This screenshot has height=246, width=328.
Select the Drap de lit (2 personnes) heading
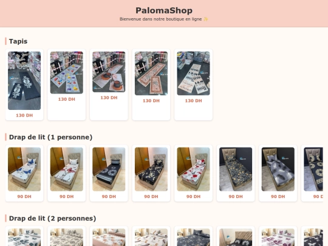tap(52, 219)
